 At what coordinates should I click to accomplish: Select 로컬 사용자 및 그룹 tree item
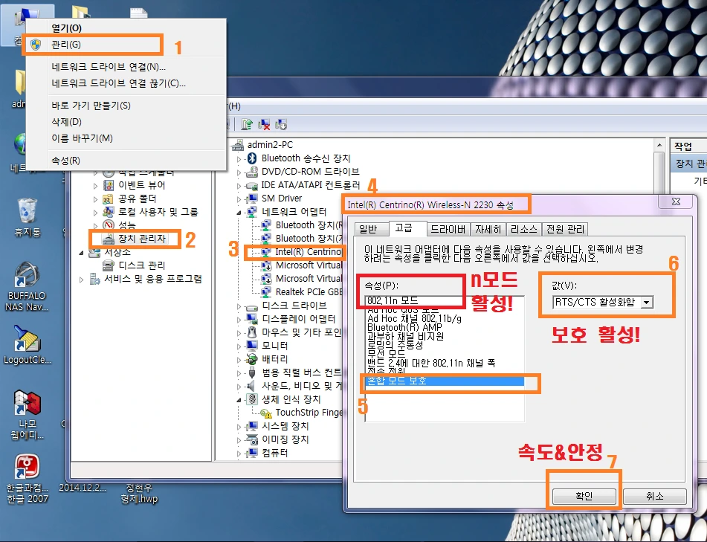click(x=158, y=212)
